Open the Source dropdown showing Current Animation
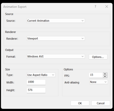Viewport: 114px width, 111px height. (56, 21)
